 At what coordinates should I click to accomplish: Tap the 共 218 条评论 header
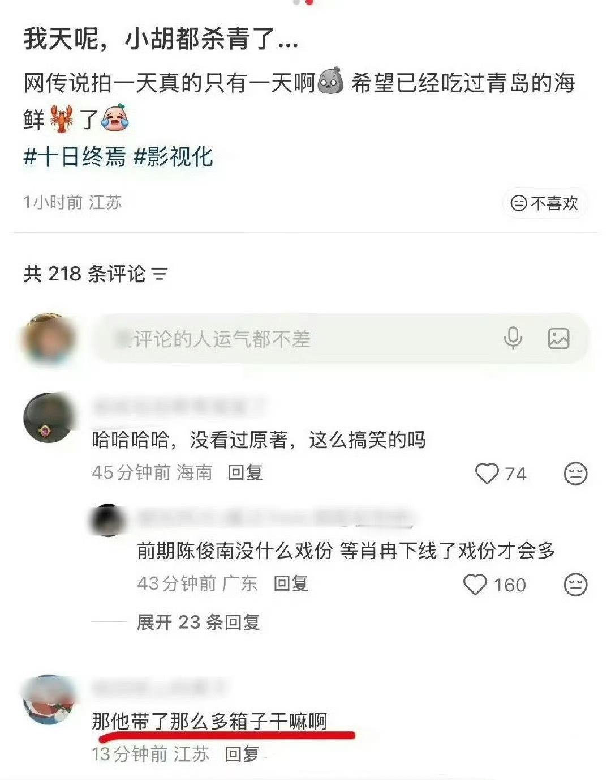pos(85,274)
